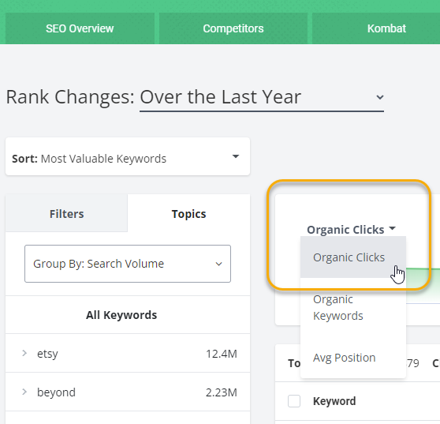Click the chevron next to Over the Last Year
The image size is (440, 424).
point(379,97)
